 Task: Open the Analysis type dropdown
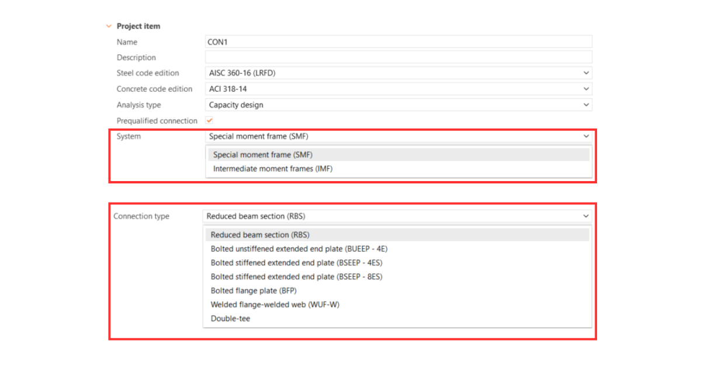(x=587, y=105)
